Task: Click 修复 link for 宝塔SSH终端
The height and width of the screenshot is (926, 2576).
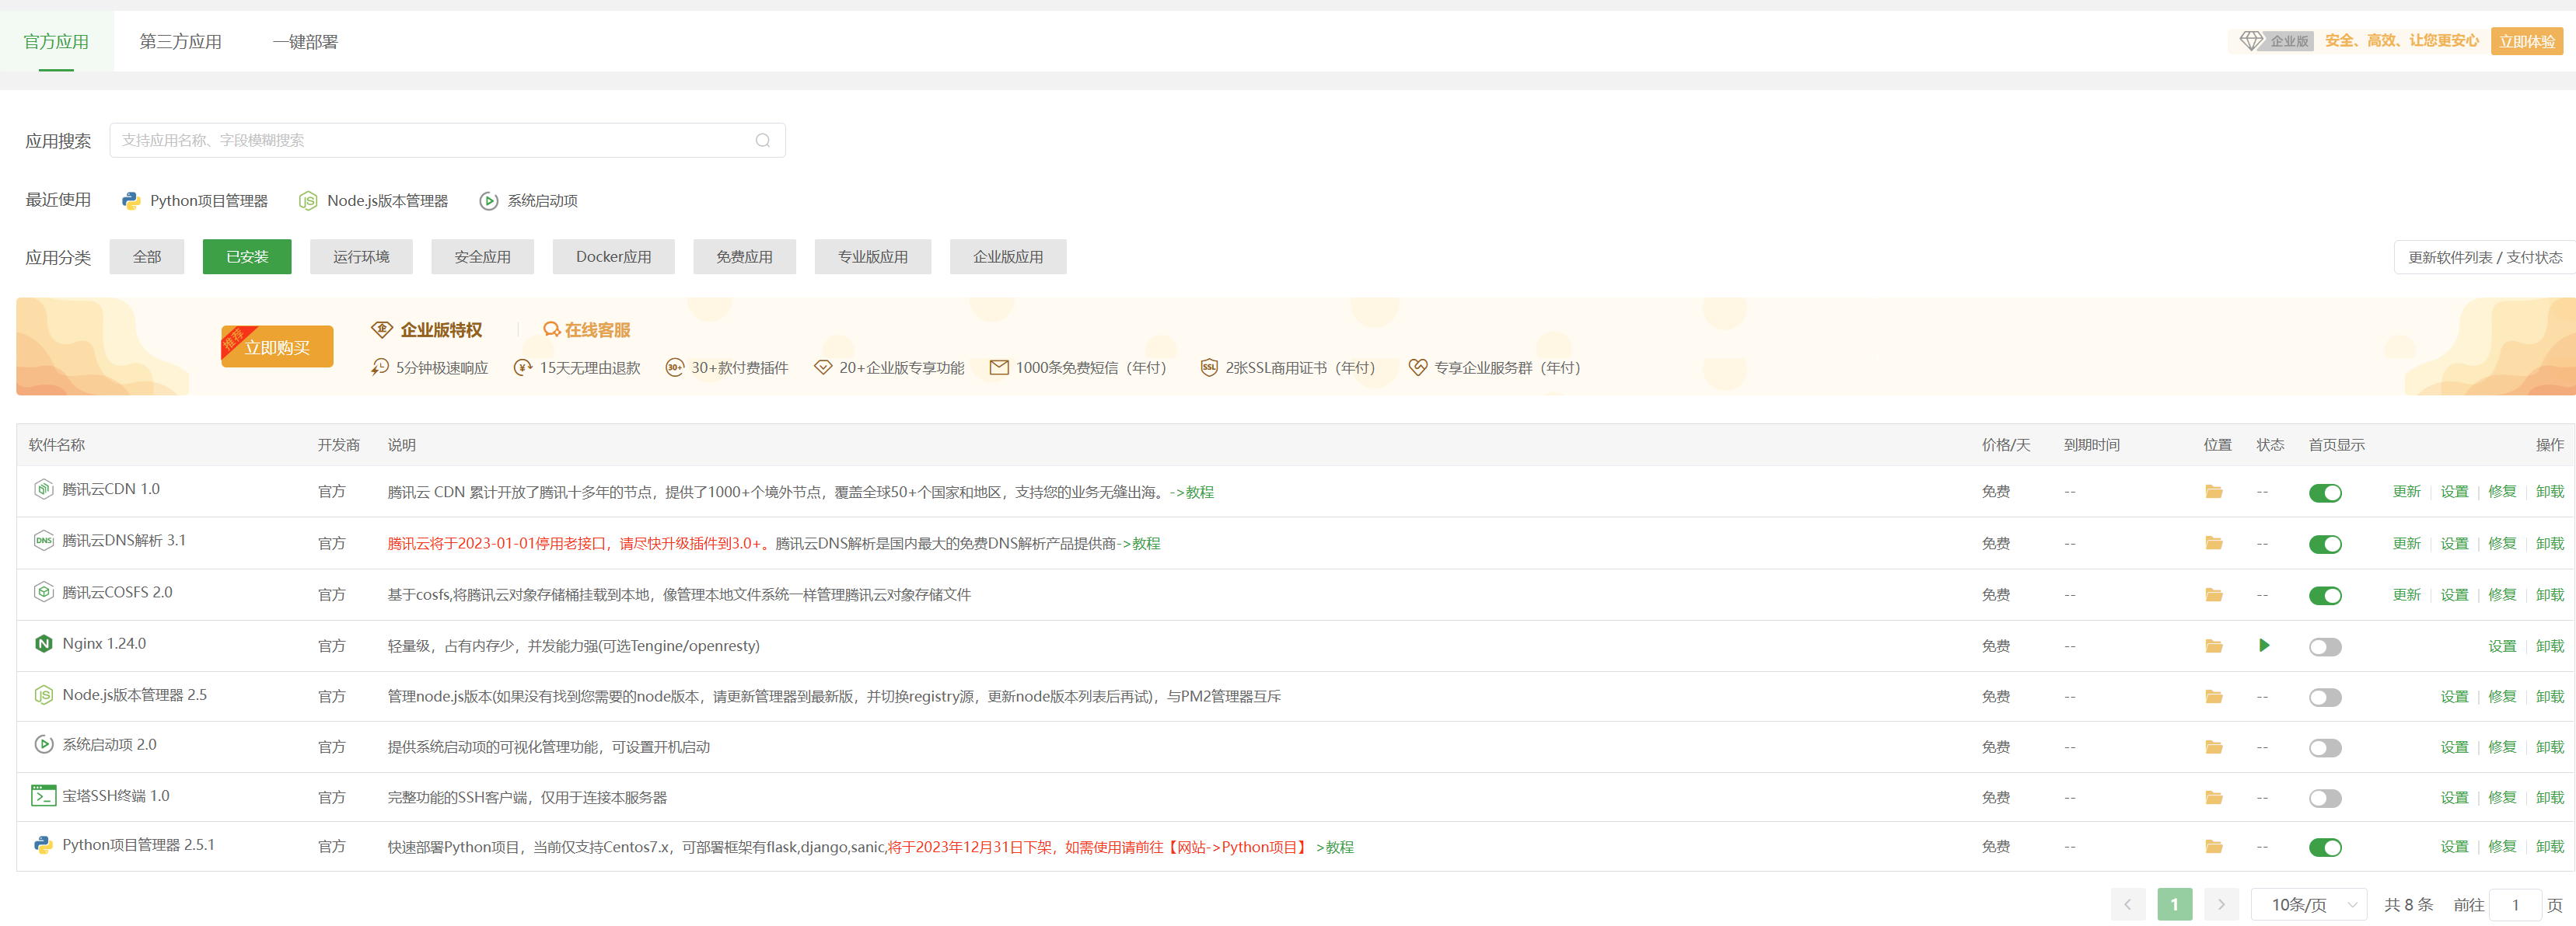Action: pos(2502,798)
